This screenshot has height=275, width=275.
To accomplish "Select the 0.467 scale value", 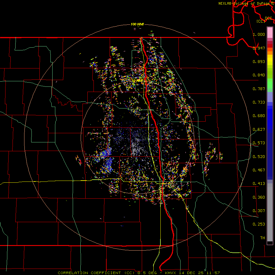I will point(259,170).
